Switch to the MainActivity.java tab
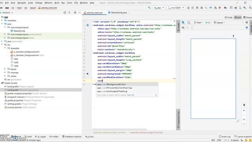Viewport: 252px width, 142px height. pos(119,13)
